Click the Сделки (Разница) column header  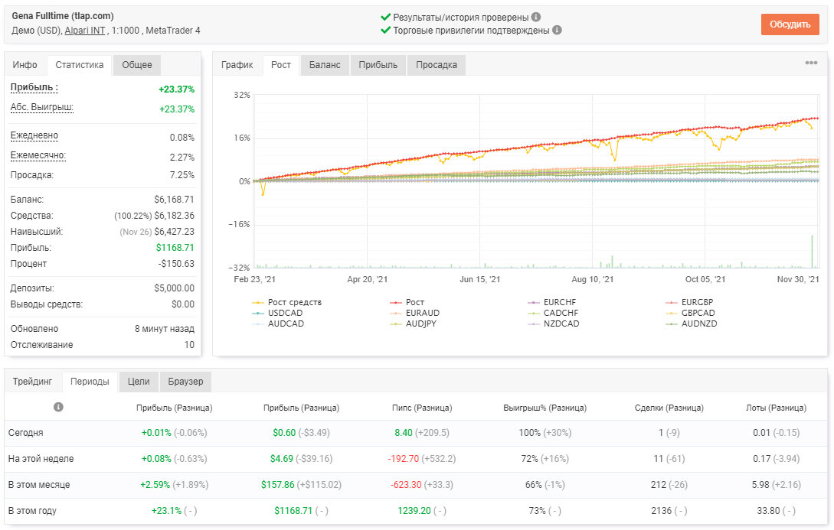click(669, 408)
